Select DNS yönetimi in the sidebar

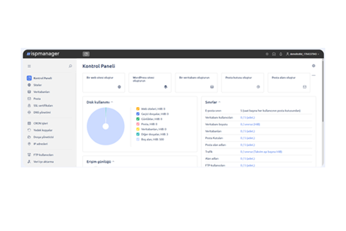tap(42, 112)
